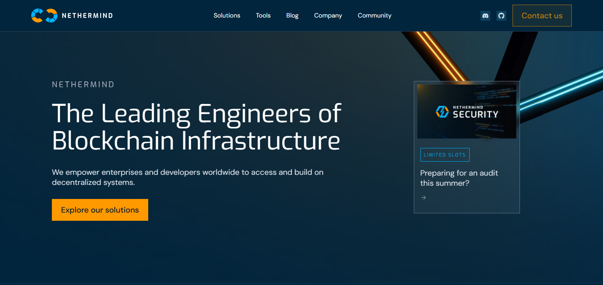Click the LIMITED SLOTS tag
603x285 pixels.
[445, 155]
